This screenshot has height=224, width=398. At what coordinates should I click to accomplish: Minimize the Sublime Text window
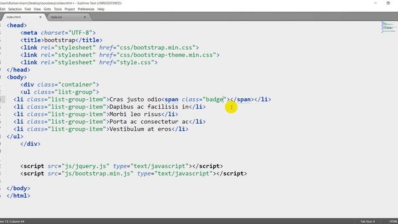[376, 3]
